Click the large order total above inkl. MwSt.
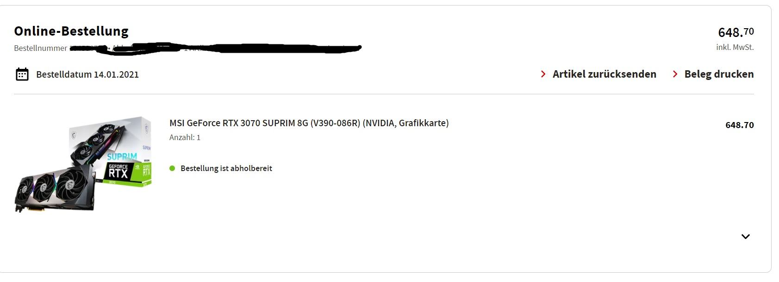Screen dimensions: 779x282 point(735,32)
